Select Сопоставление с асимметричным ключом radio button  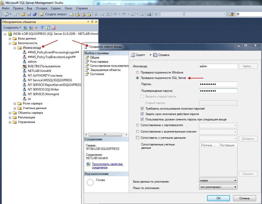coord(137,132)
